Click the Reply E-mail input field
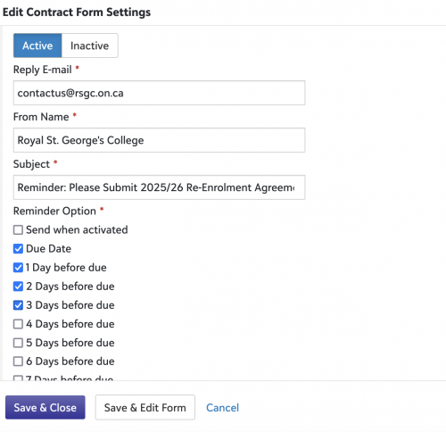 tap(159, 93)
